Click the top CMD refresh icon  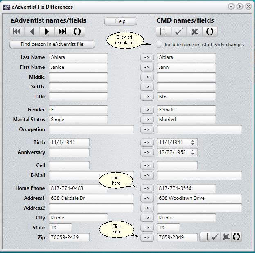pyautogui.click(x=210, y=32)
